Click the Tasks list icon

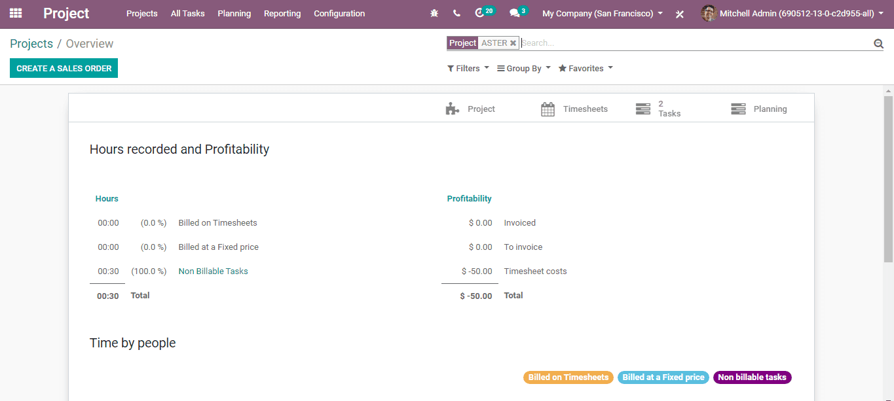pyautogui.click(x=643, y=109)
